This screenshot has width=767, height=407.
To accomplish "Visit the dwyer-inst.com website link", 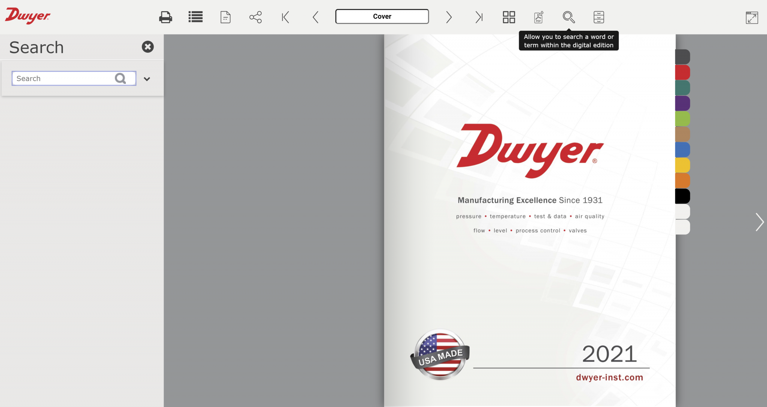I will tap(609, 377).
